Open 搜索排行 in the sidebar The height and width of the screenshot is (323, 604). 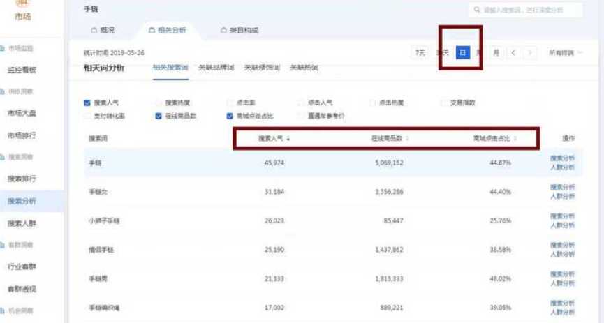22,179
